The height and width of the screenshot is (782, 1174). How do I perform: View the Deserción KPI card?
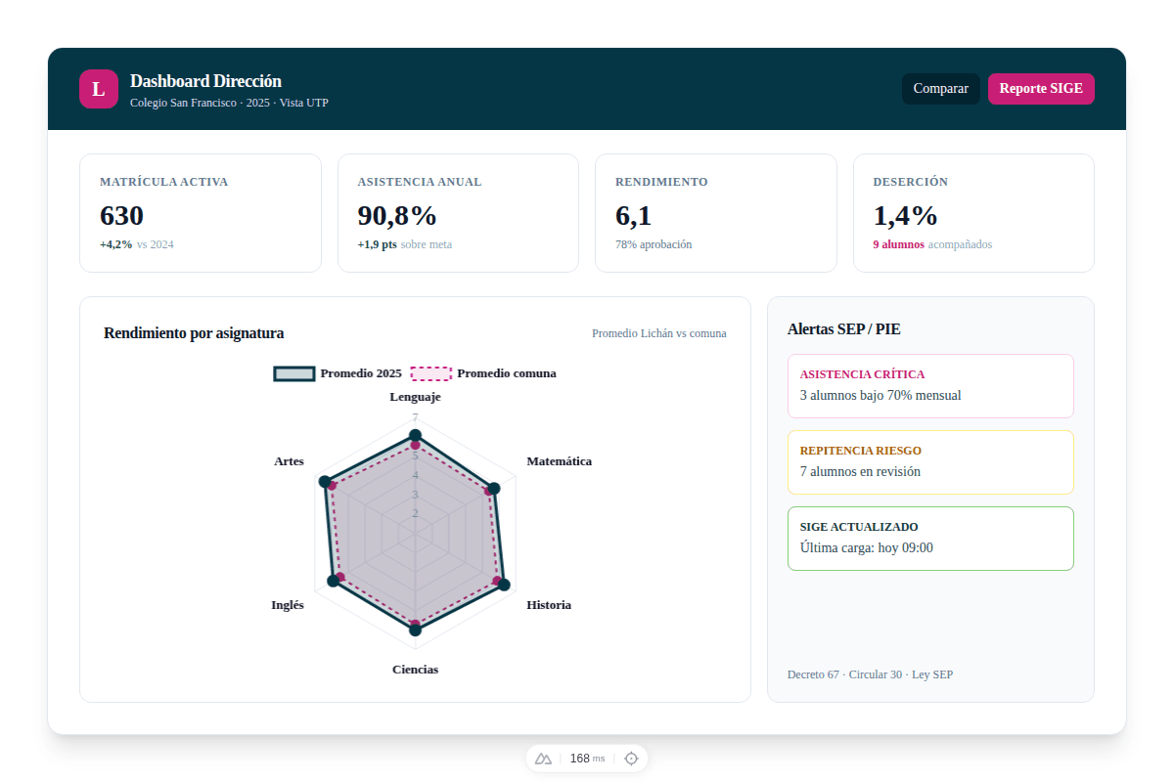pos(973,212)
